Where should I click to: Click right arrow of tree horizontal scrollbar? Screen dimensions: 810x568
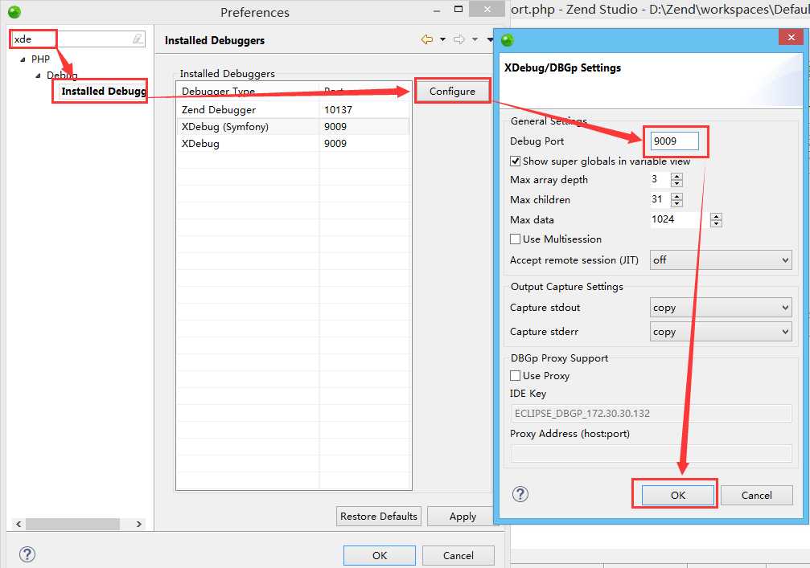[139, 524]
